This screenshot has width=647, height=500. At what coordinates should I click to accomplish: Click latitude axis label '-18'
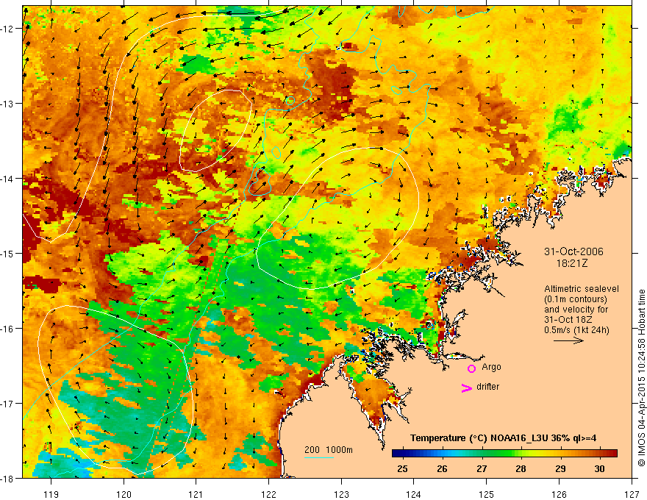pyautogui.click(x=7, y=478)
